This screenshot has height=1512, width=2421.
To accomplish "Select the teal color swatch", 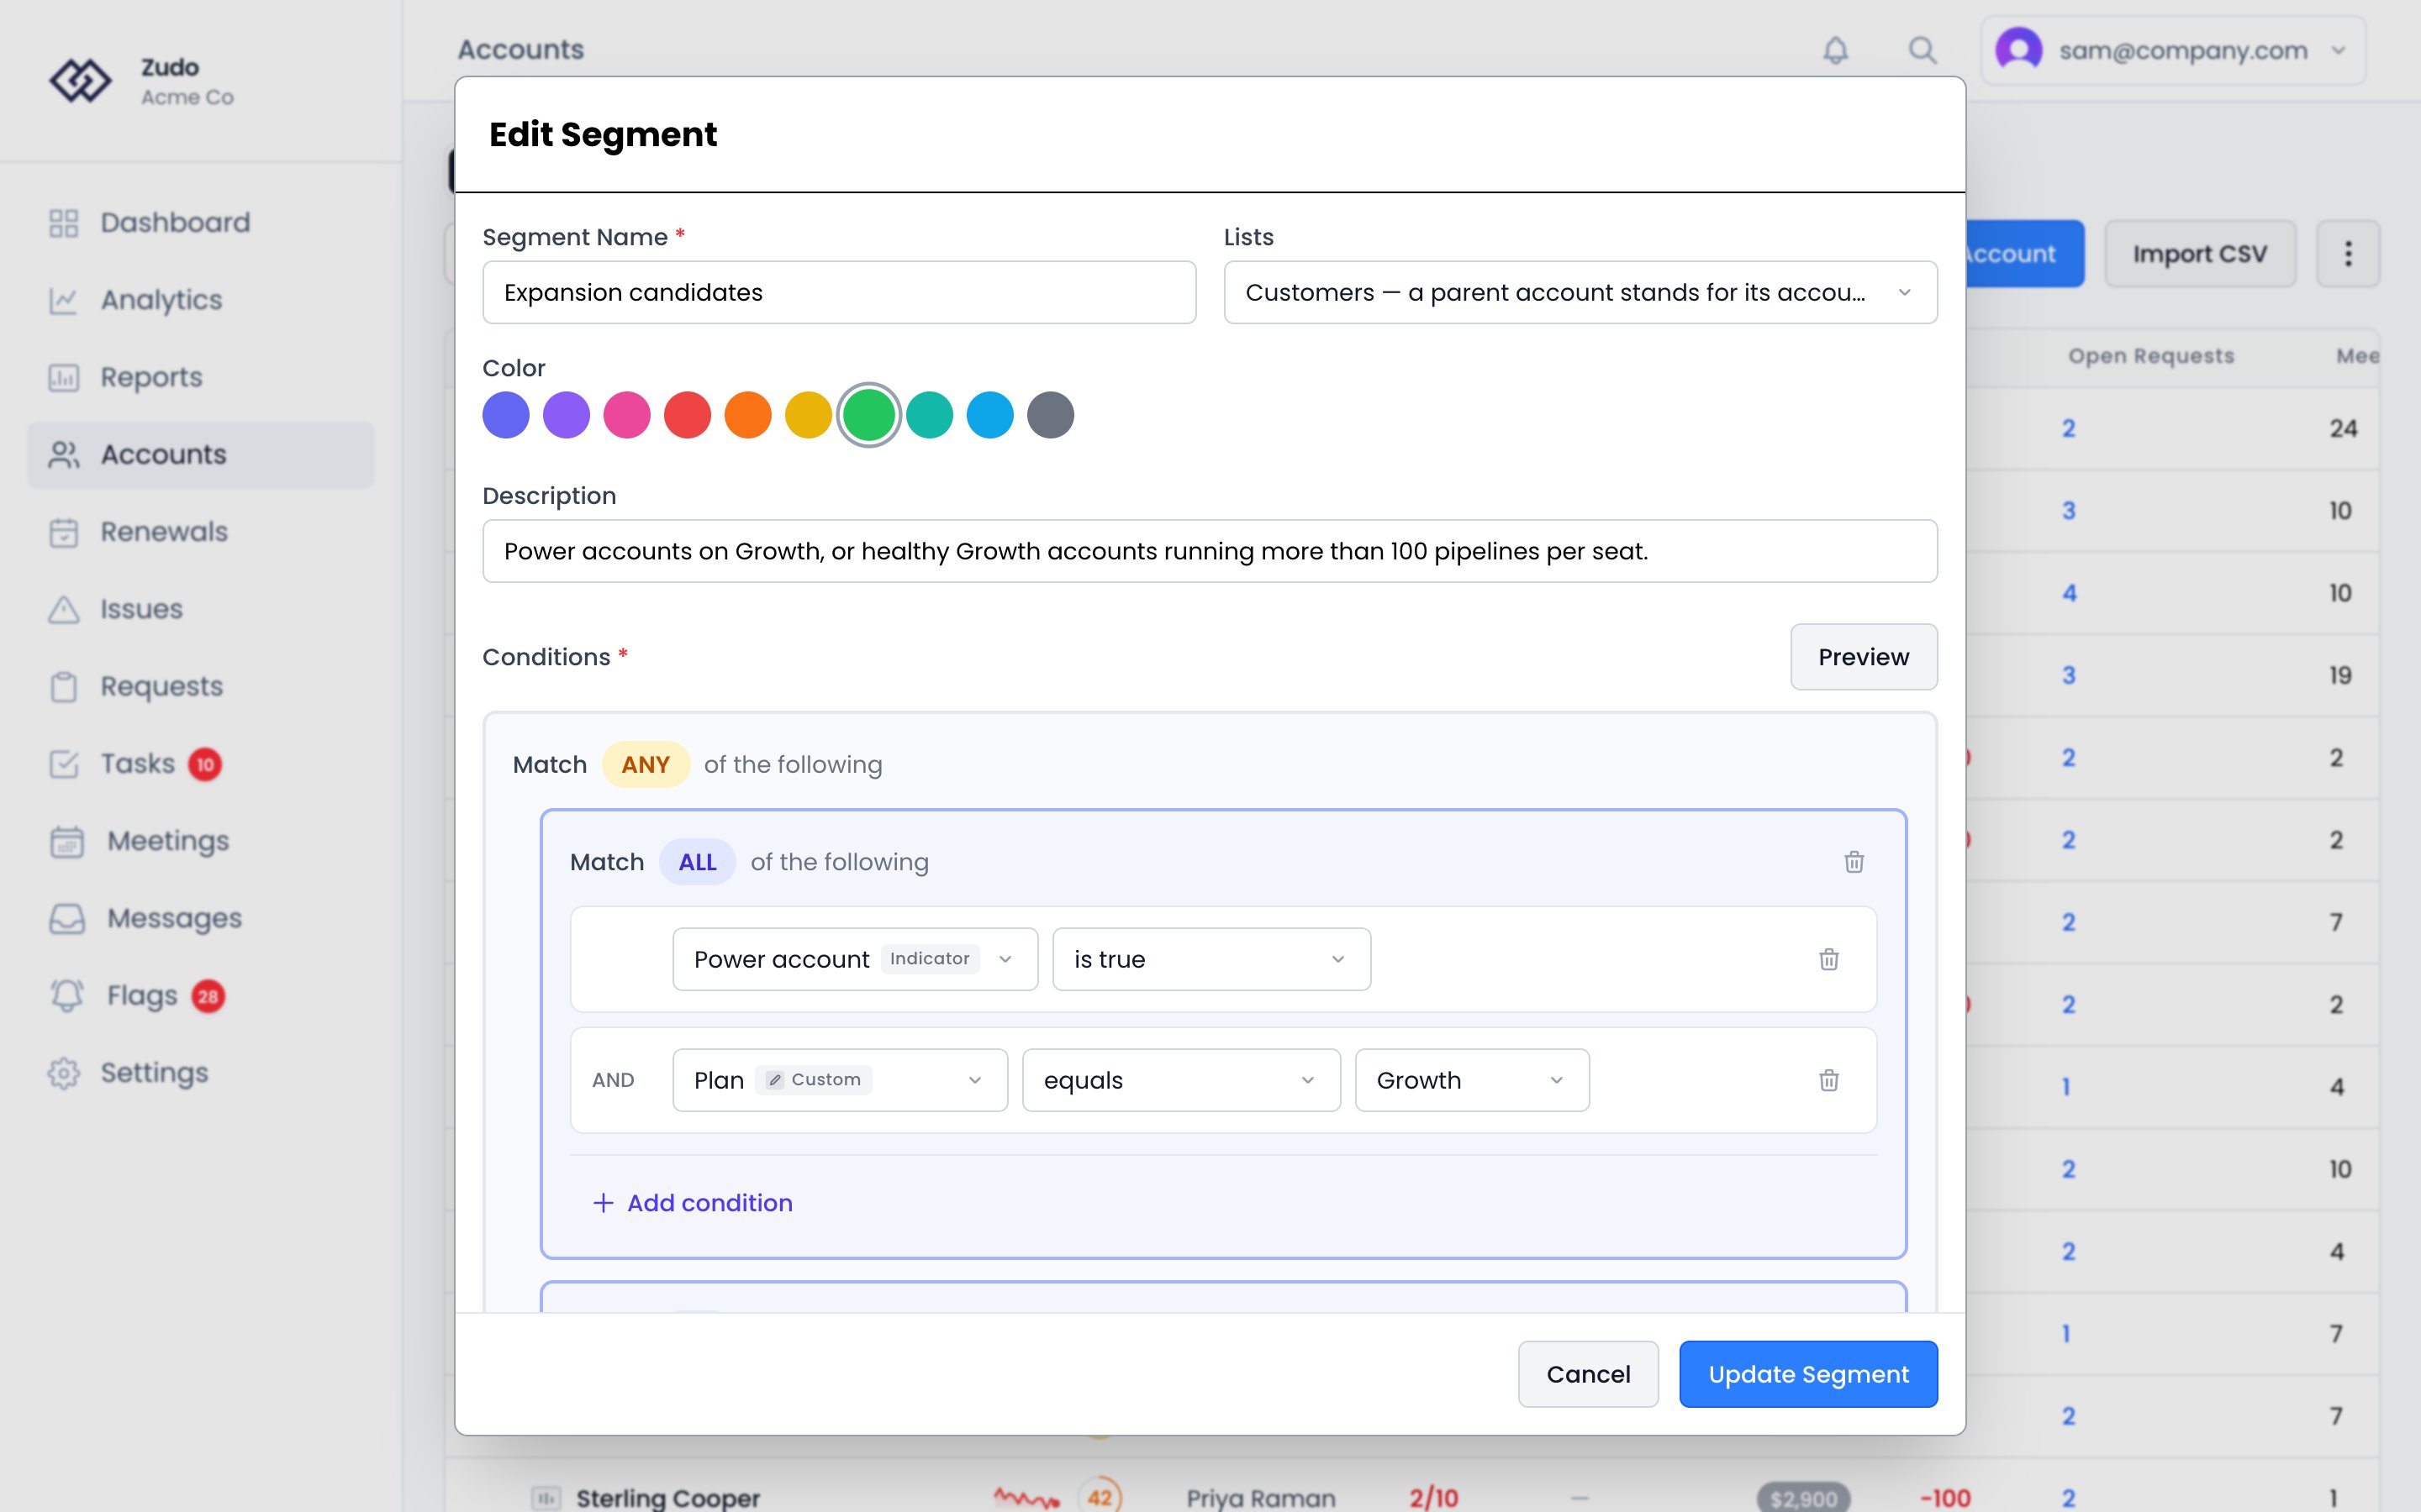I will tap(930, 415).
